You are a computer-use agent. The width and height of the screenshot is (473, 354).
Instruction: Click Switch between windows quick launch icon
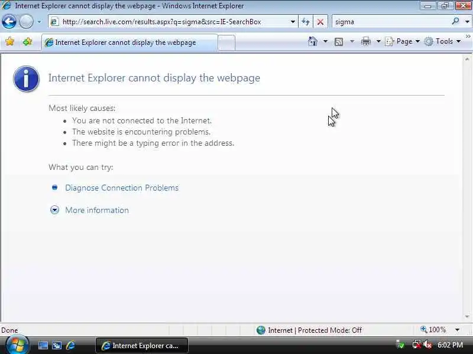56,345
